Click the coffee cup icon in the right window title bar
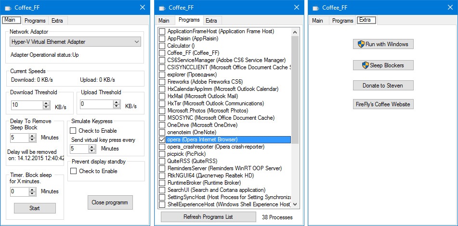The width and height of the screenshot is (458, 226). [315, 8]
